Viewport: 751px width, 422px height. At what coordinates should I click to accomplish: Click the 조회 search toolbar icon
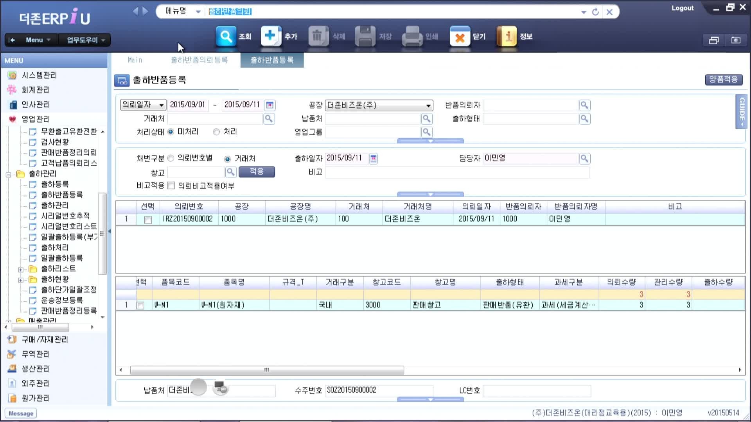coord(226,36)
